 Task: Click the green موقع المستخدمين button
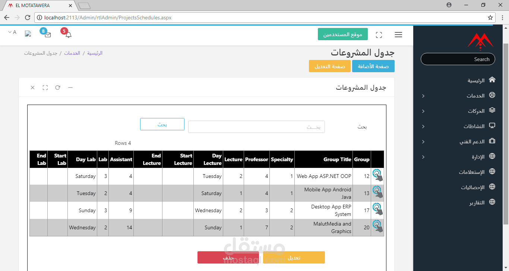[343, 34]
